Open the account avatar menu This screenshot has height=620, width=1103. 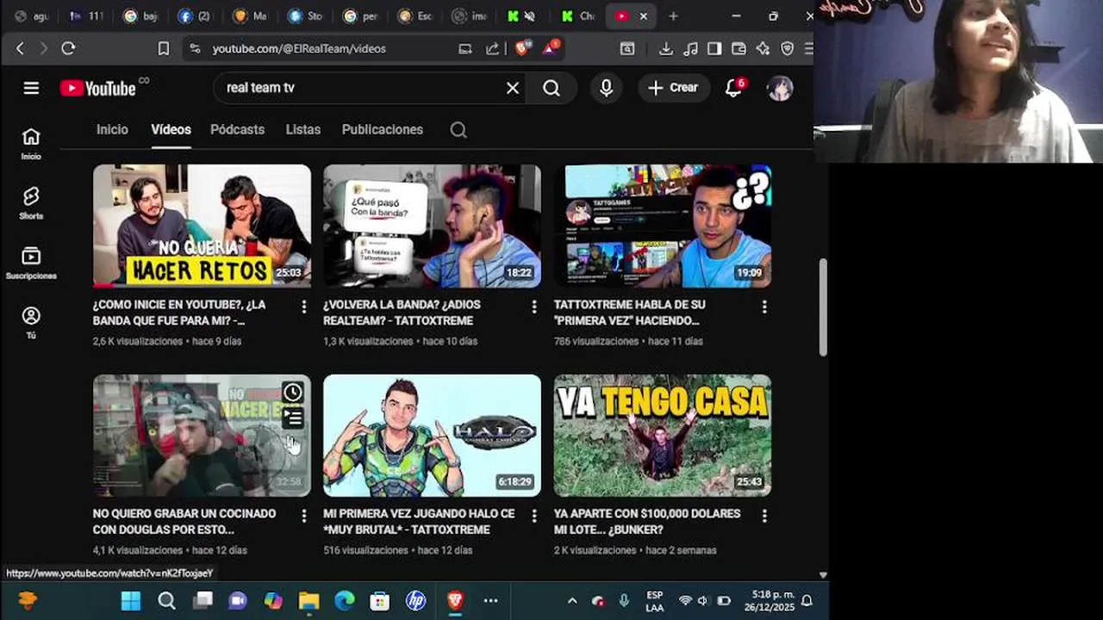(x=780, y=88)
